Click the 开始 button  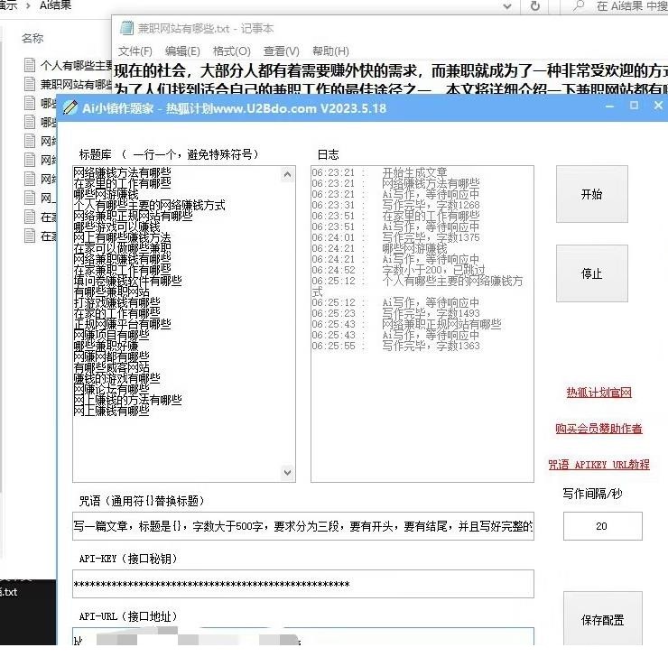592,194
